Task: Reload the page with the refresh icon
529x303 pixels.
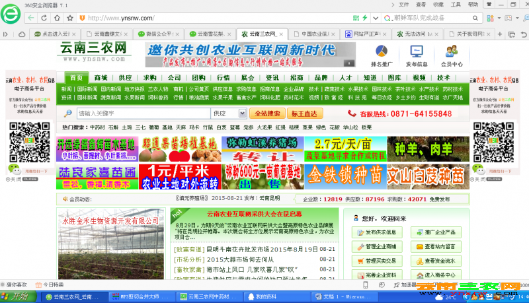Action: (44, 18)
